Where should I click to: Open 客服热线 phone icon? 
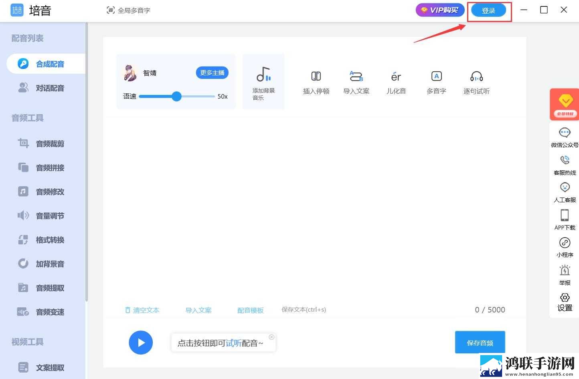tap(565, 160)
